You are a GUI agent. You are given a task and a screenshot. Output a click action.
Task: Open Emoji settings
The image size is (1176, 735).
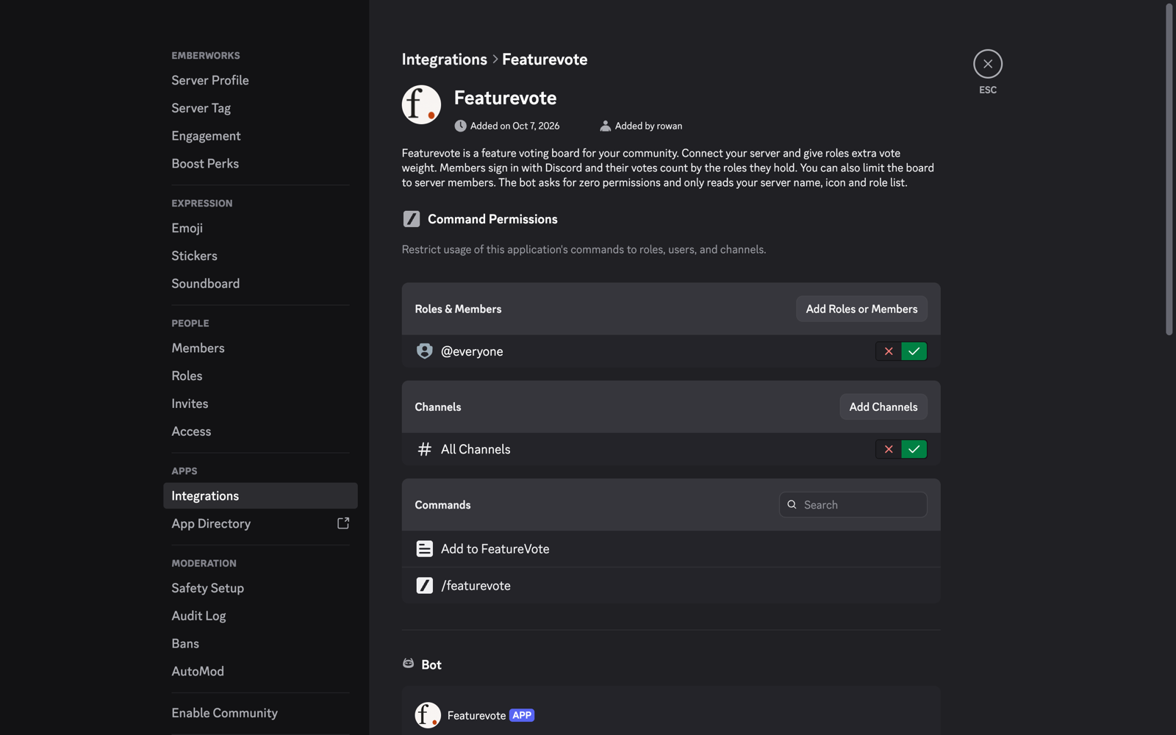point(260,228)
